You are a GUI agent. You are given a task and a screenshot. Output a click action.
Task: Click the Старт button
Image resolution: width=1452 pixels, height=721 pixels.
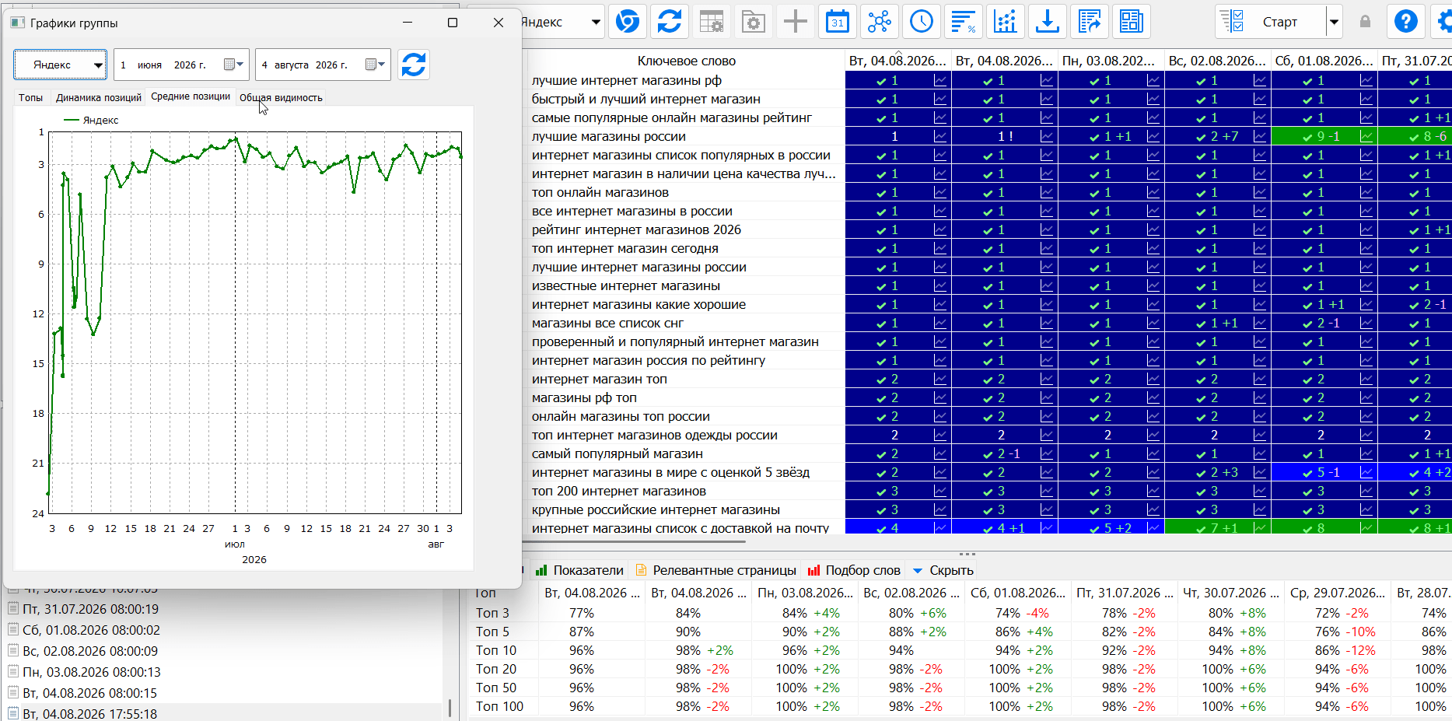(1271, 22)
